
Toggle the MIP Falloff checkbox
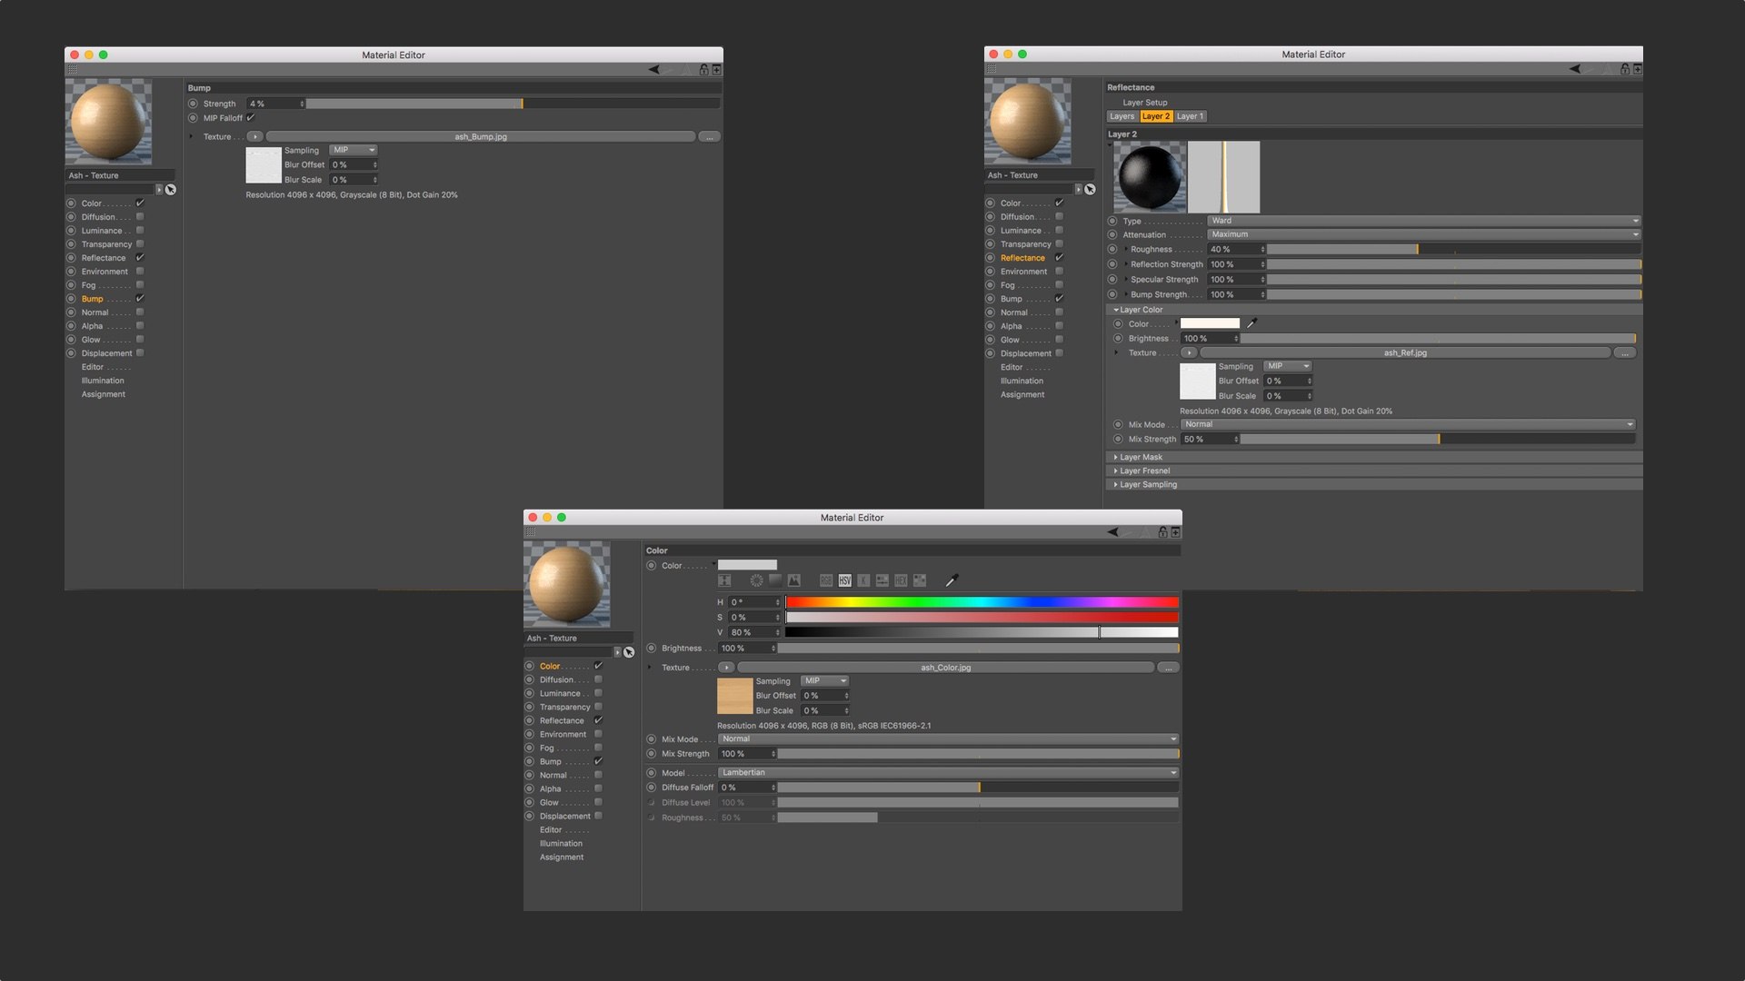tap(251, 118)
